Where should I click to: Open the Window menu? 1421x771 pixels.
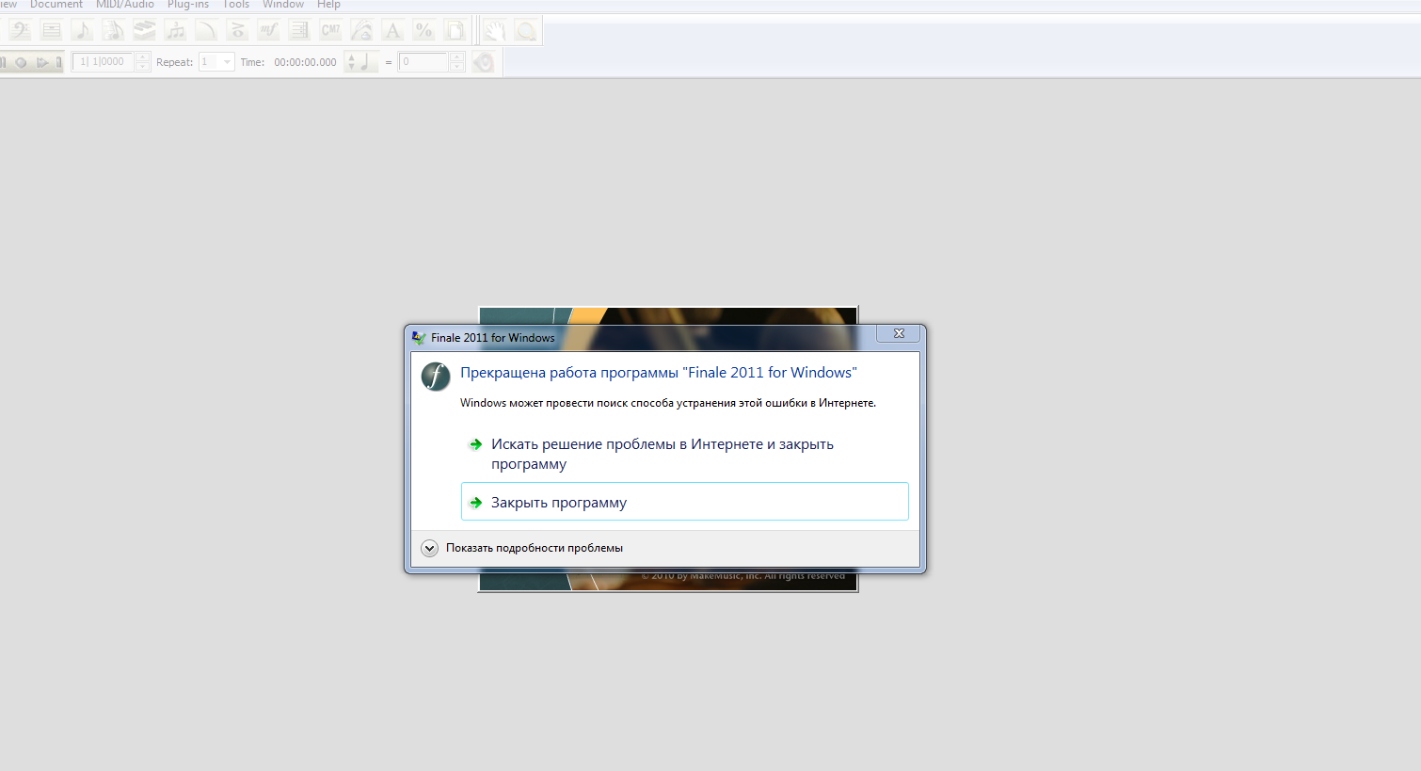click(x=283, y=5)
